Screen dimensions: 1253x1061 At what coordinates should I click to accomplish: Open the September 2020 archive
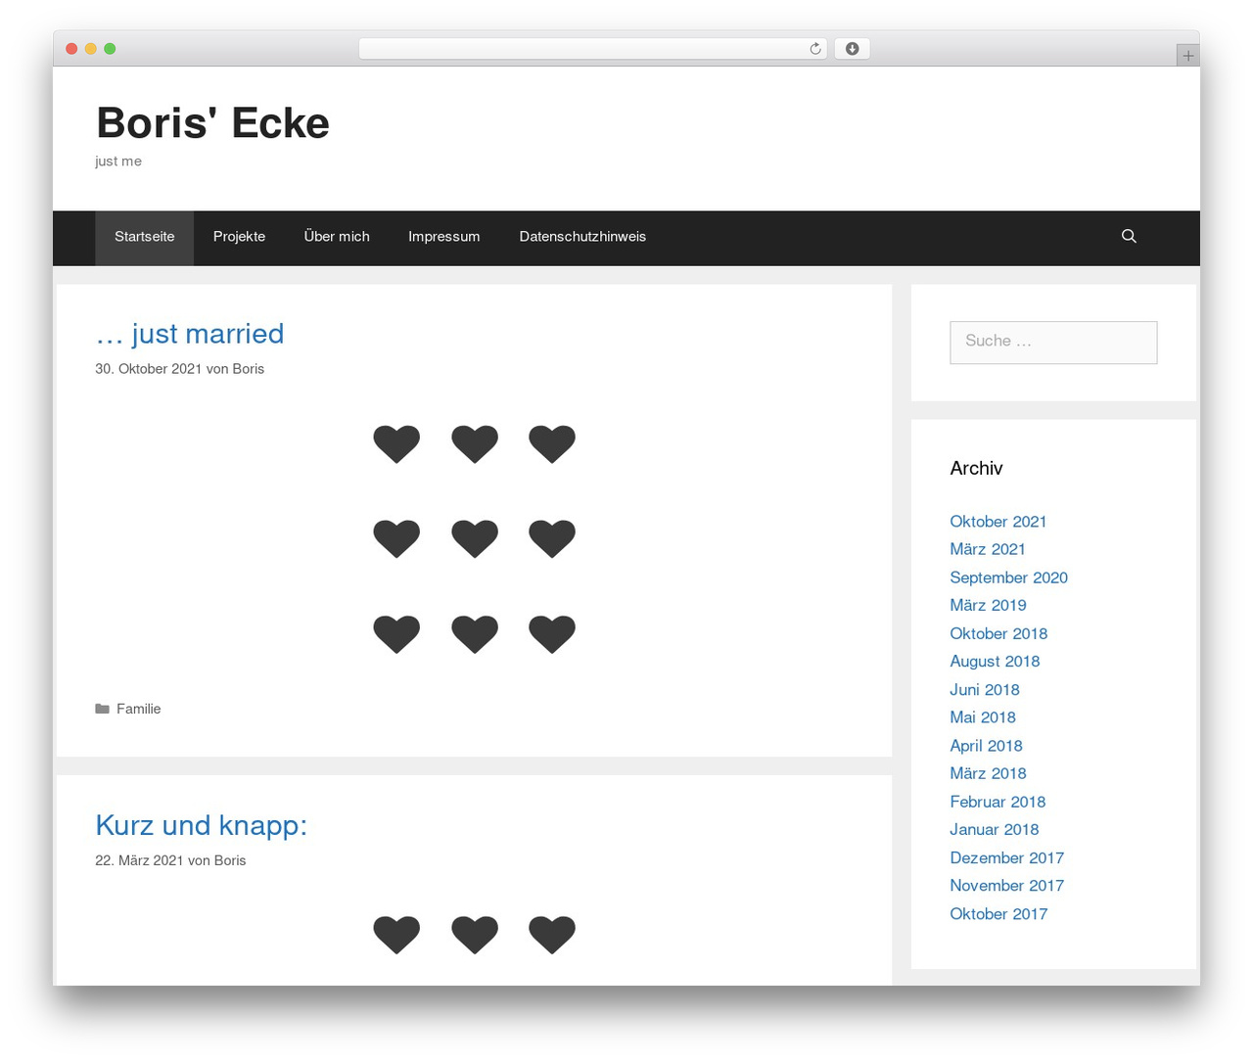1009,577
